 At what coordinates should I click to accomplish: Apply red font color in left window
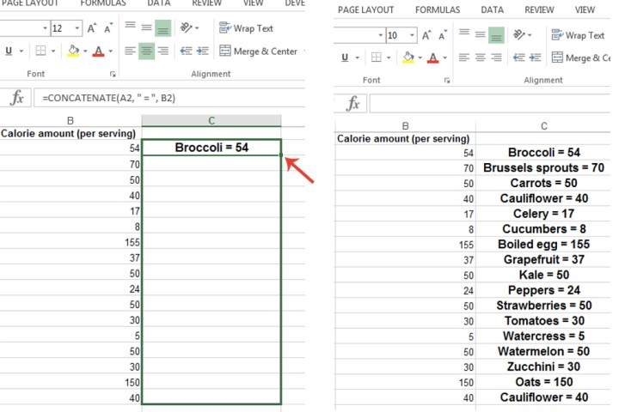coord(98,51)
